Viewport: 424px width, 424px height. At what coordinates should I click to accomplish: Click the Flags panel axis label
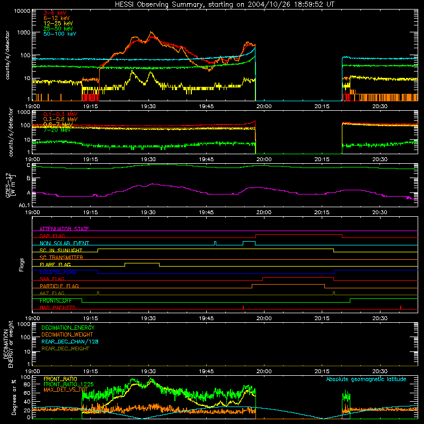tap(22, 264)
